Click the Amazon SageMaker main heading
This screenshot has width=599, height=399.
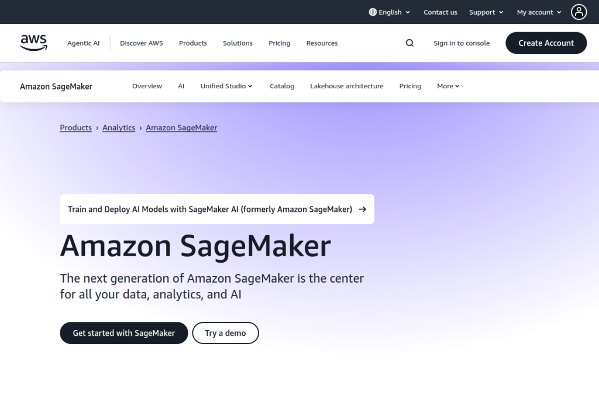[x=195, y=246]
